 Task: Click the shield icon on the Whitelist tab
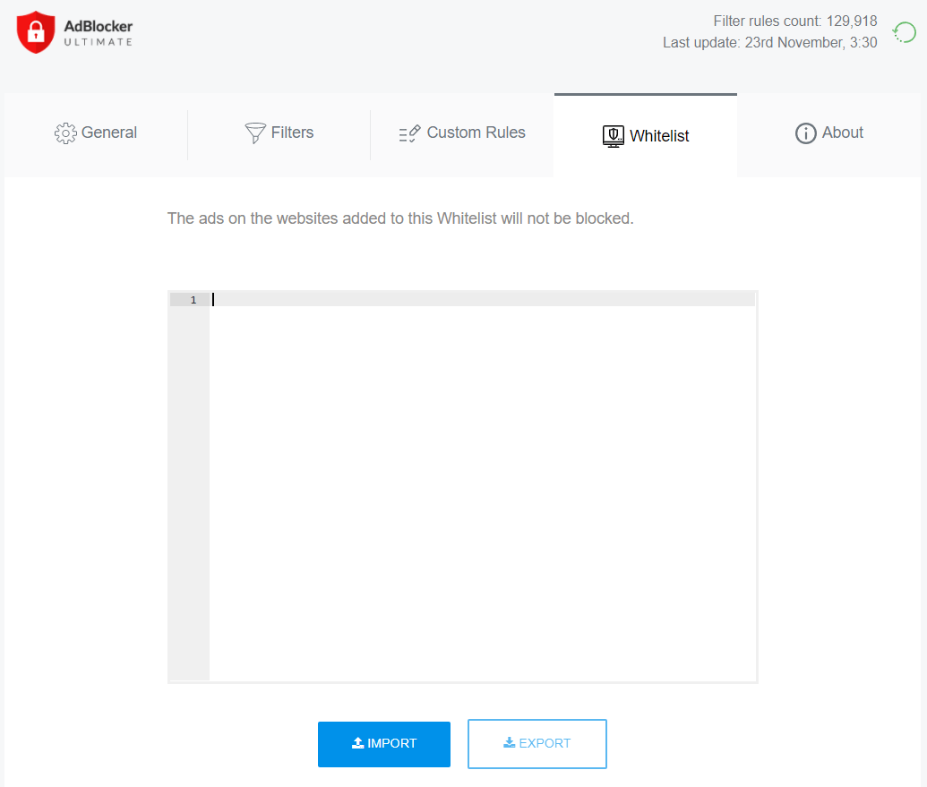[613, 135]
